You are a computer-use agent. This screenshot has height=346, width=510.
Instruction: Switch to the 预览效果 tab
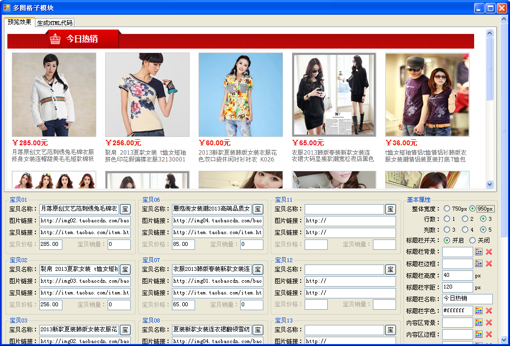(x=20, y=22)
